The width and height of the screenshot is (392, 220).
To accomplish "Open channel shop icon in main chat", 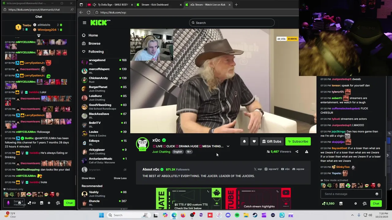I will pyautogui.click(x=341, y=204).
